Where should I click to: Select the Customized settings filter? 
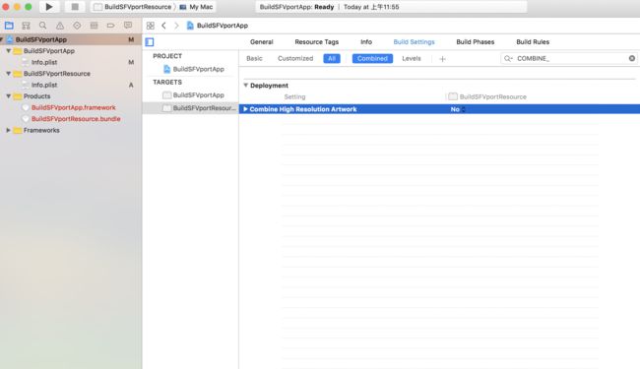(295, 59)
